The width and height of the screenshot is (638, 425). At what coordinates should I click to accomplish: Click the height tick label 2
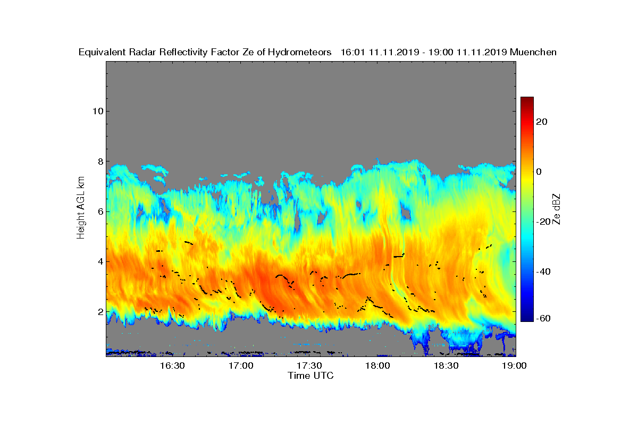99,311
